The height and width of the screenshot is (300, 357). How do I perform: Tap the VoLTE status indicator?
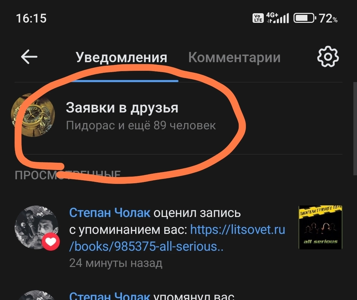coord(258,18)
